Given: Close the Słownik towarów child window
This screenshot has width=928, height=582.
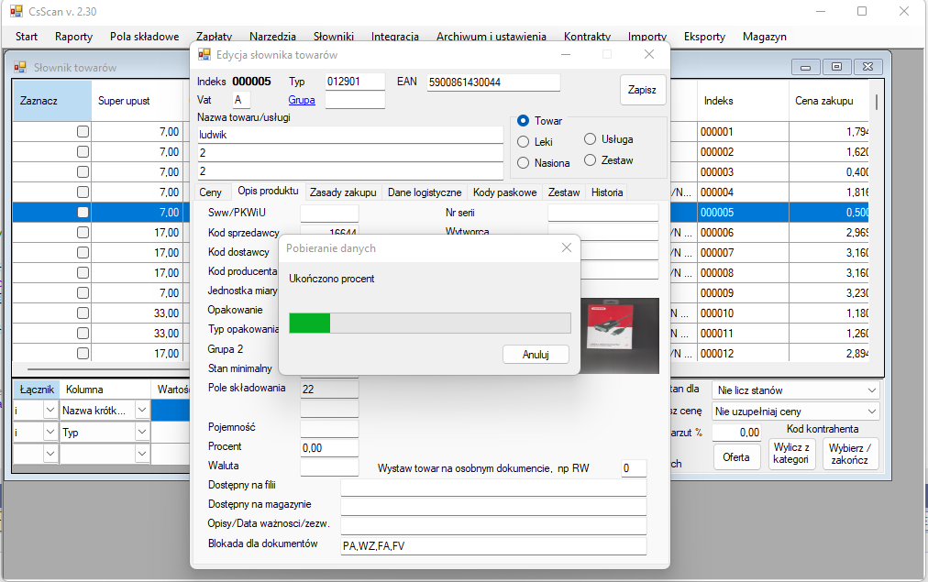Looking at the screenshot, I should point(867,67).
